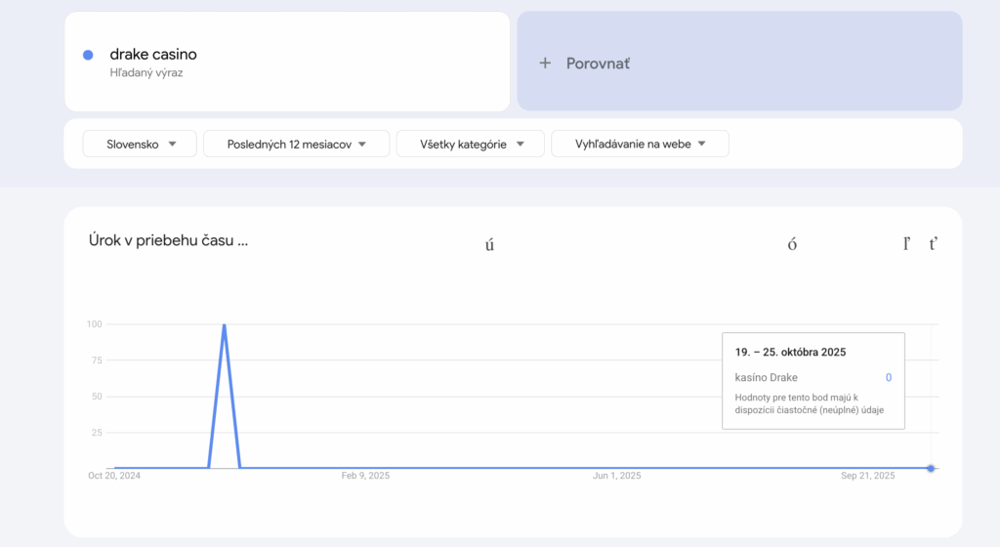Edit the drake casino search term

pyautogui.click(x=153, y=55)
